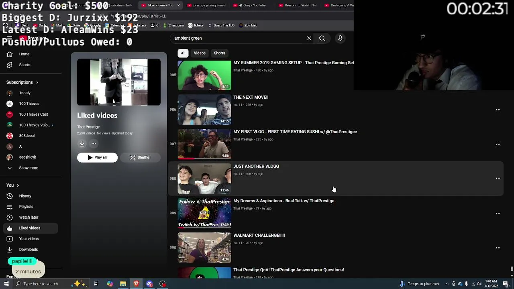The height and width of the screenshot is (289, 514).
Task: Open the weather widget Temps to plummet
Action: click(420, 284)
